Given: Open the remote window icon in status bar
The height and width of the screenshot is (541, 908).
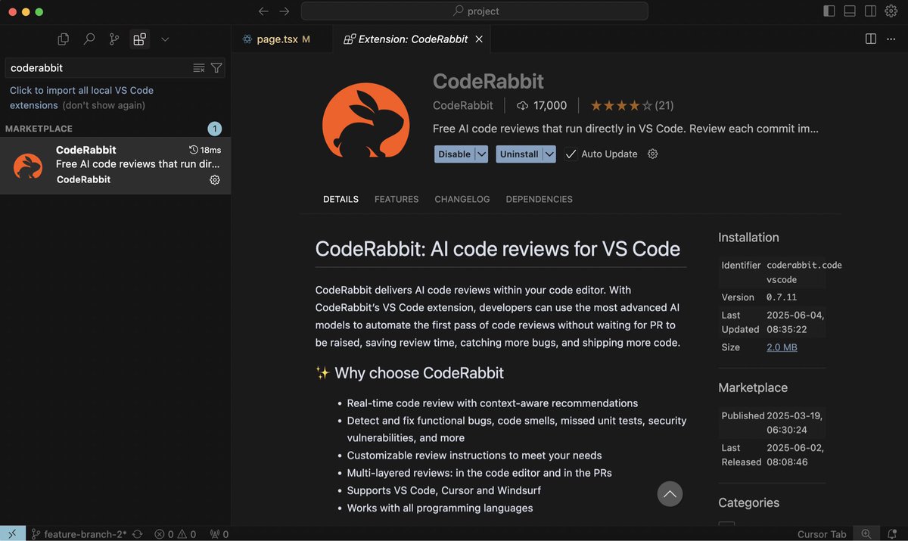Looking at the screenshot, I should point(13,534).
